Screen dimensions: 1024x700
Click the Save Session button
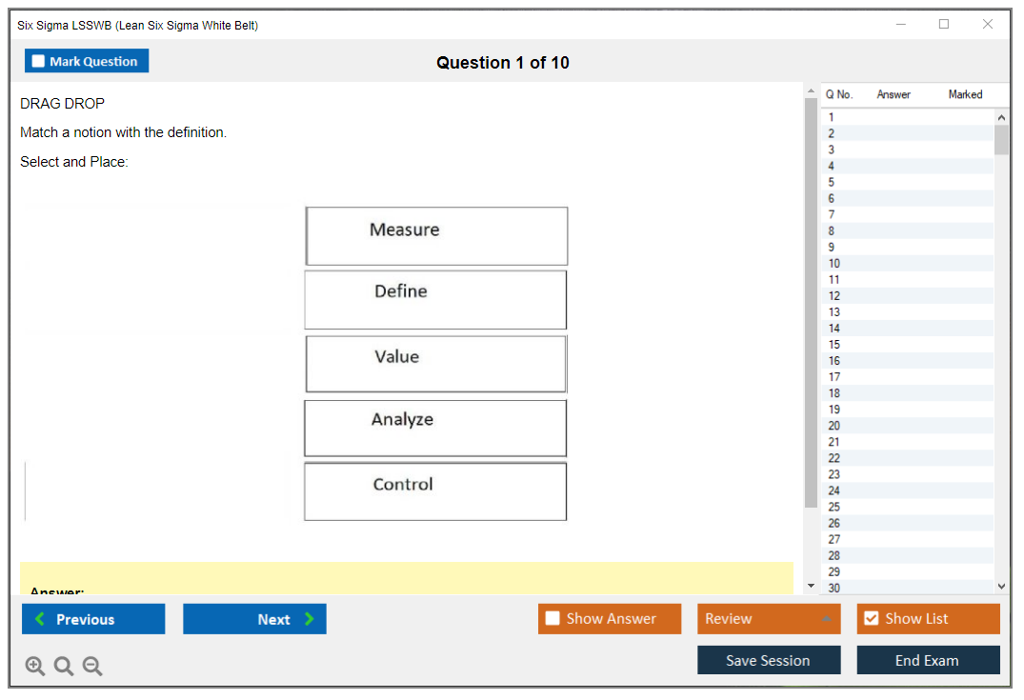[768, 660]
